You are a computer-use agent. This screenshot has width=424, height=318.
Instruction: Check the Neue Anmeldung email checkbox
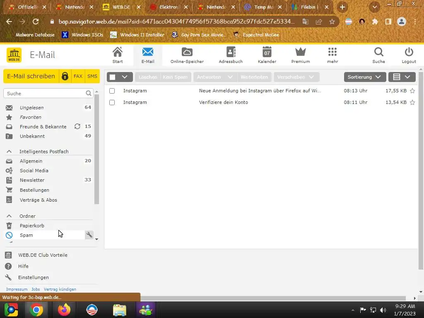[x=112, y=91]
